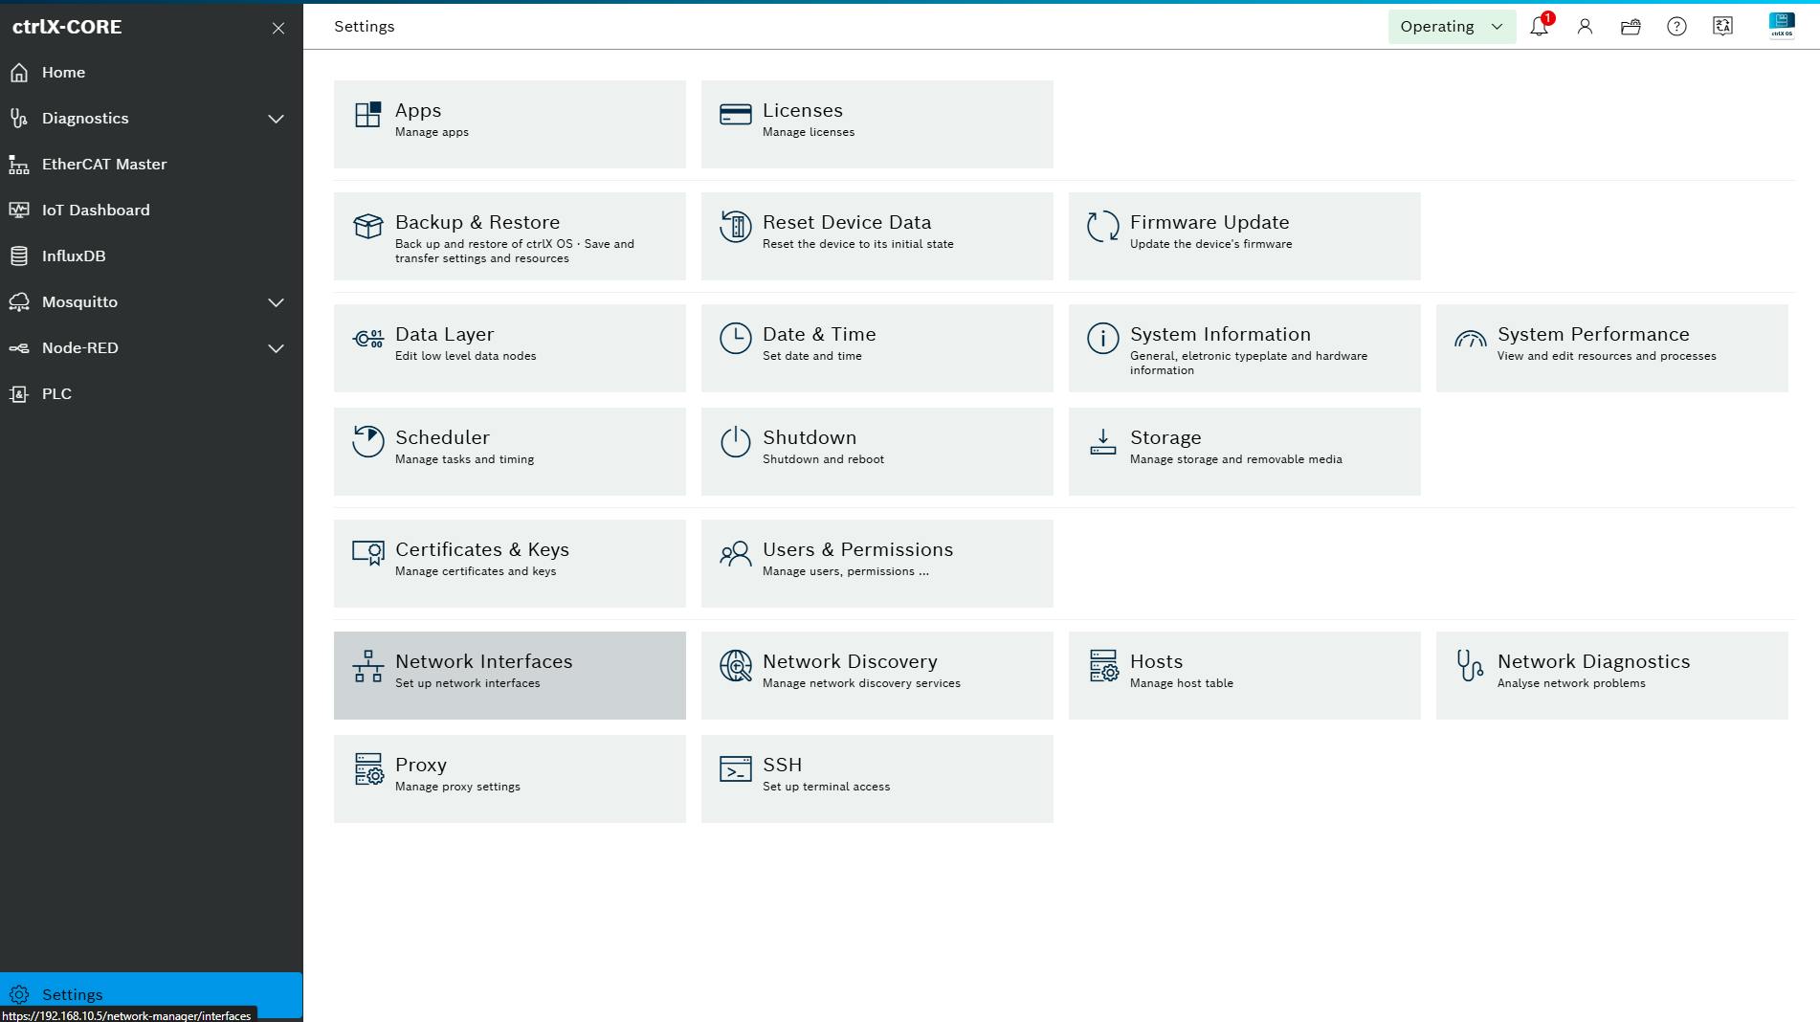This screenshot has width=1820, height=1022.
Task: Click the System Information info icon
Action: [x=1103, y=339]
